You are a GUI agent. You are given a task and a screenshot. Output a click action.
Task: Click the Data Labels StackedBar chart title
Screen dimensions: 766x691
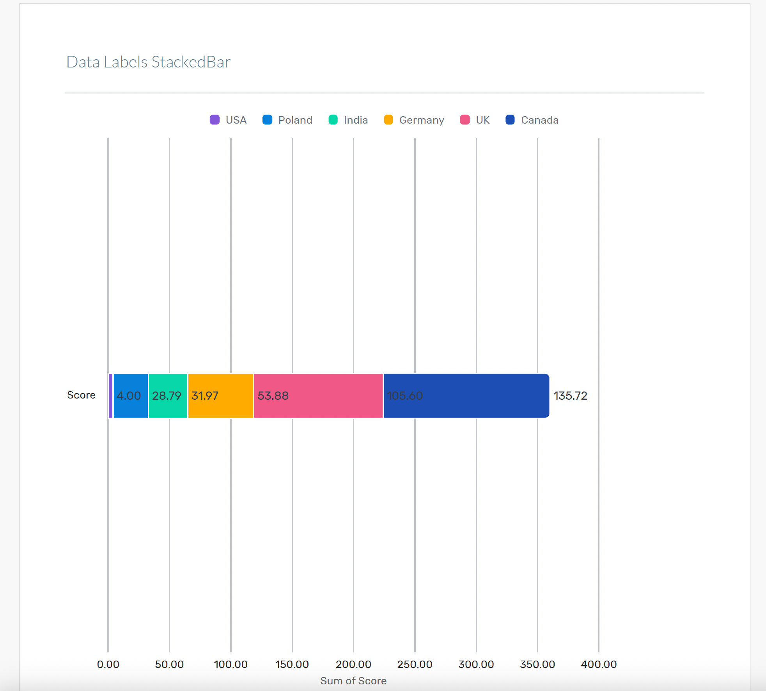click(x=149, y=62)
